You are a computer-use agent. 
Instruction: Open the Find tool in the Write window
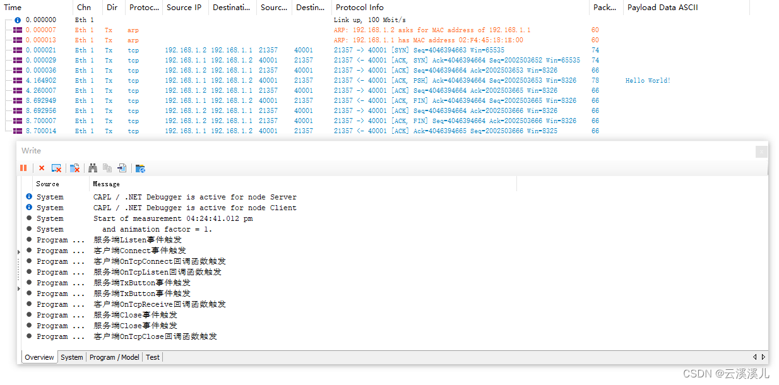(x=93, y=168)
